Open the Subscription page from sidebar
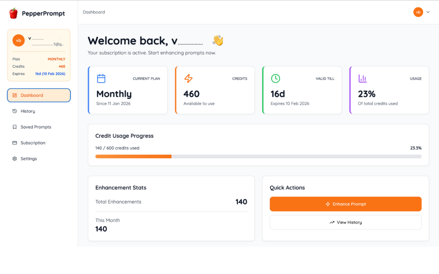The height and width of the screenshot is (274, 439). click(39, 143)
